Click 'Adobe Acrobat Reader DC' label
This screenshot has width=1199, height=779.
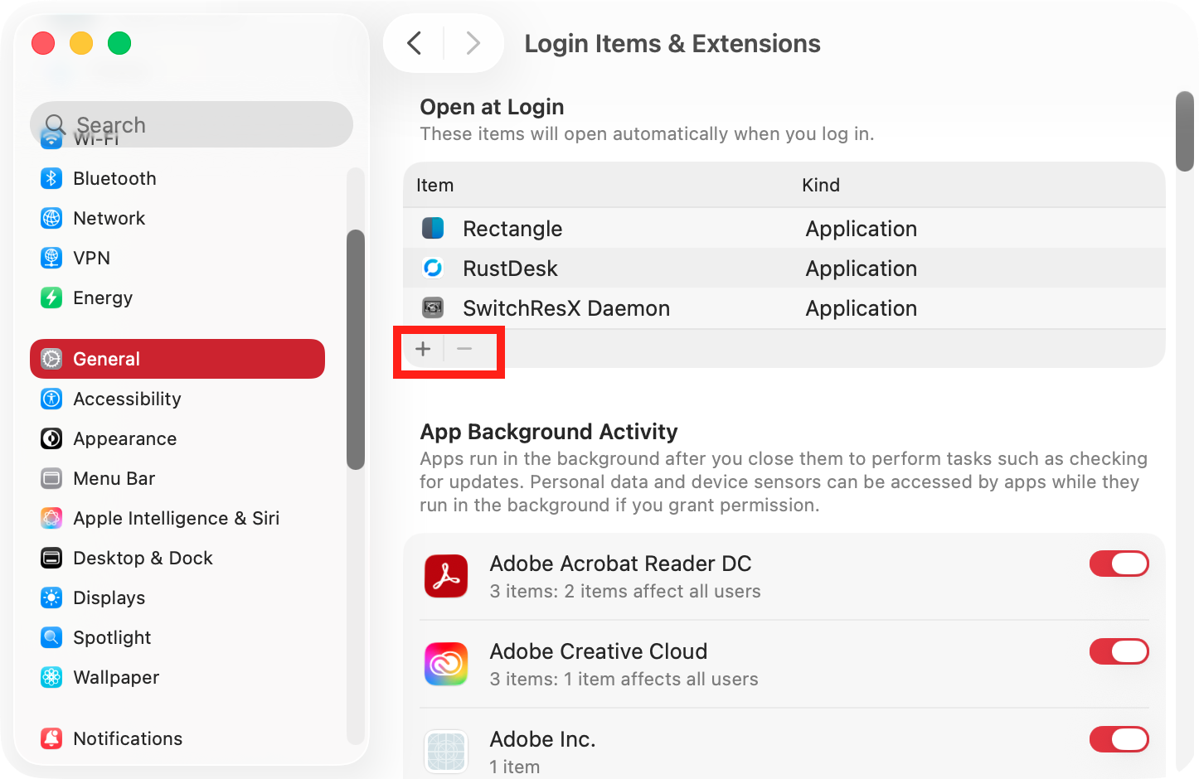[x=620, y=564]
